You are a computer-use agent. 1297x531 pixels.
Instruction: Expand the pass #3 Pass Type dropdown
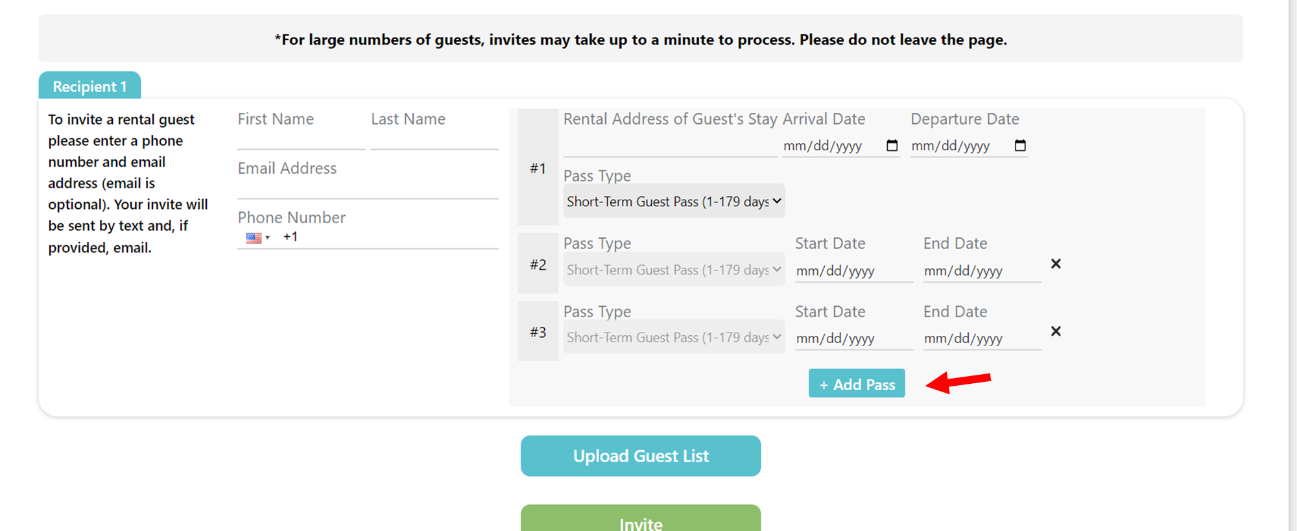point(674,337)
